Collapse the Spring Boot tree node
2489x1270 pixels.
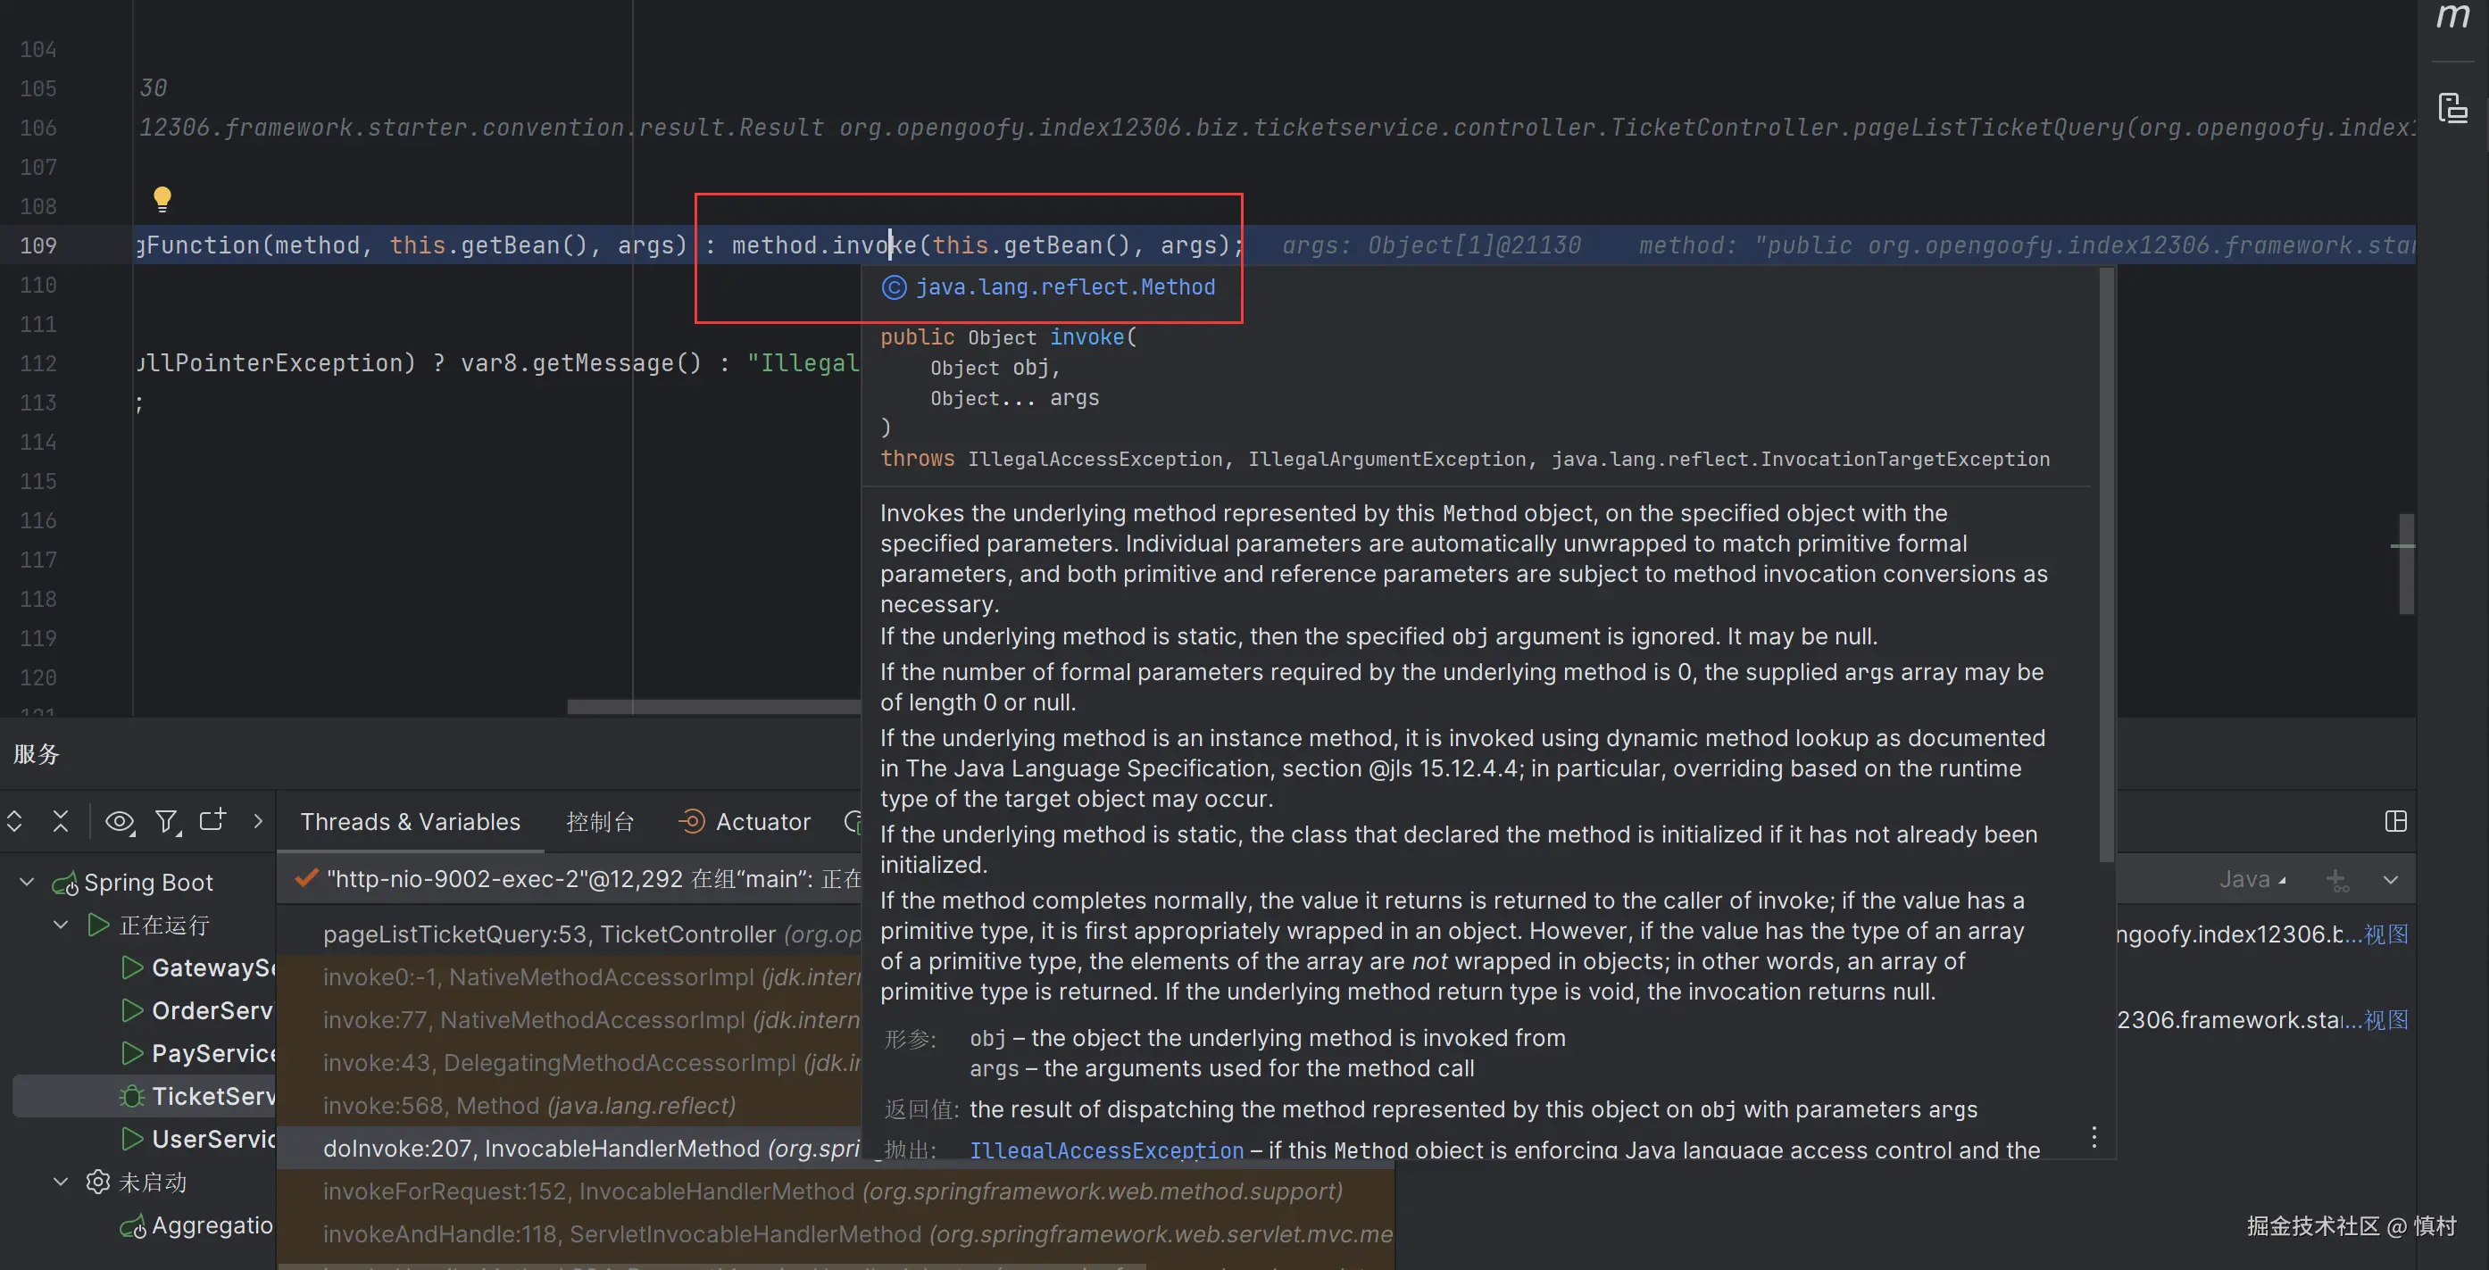point(27,882)
